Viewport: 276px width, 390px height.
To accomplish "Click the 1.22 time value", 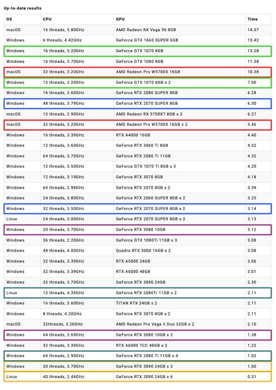I will click(x=252, y=346).
